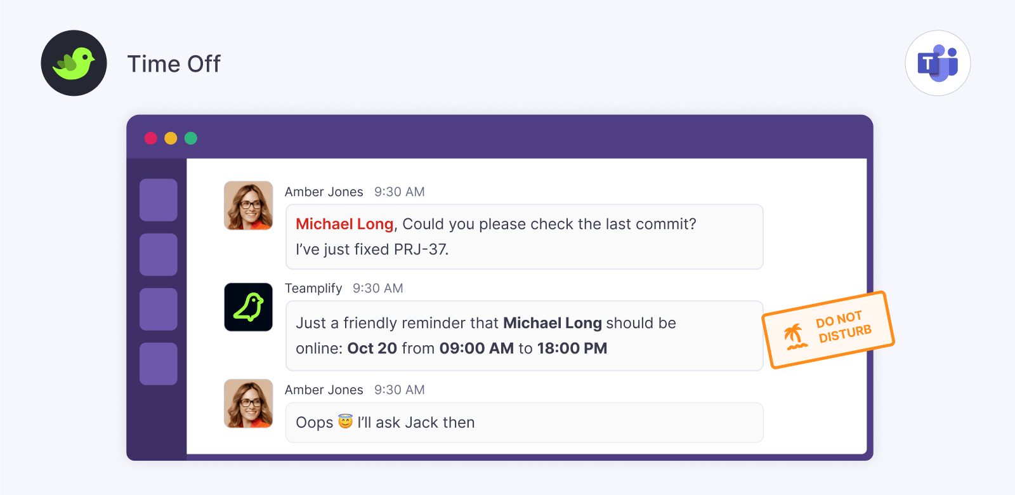Click Amber Jones's avatar in last message
Viewport: 1015px width, 495px height.
coord(248,404)
